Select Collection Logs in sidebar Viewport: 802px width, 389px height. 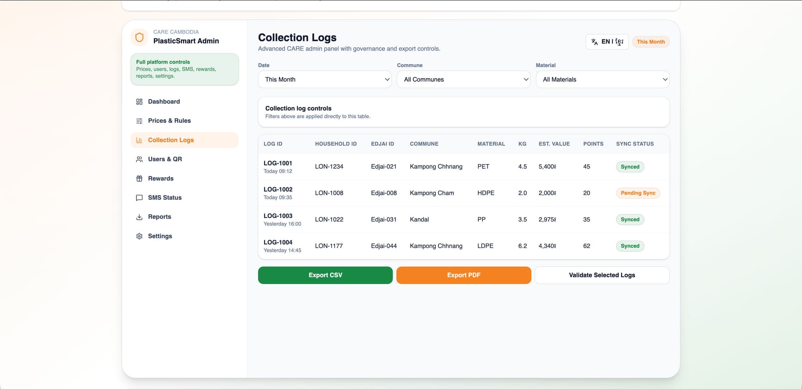(185, 140)
